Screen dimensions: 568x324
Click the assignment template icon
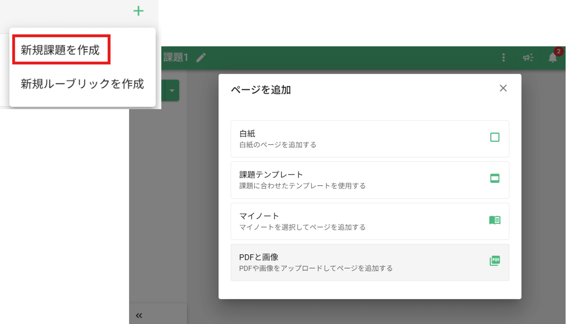click(x=495, y=178)
